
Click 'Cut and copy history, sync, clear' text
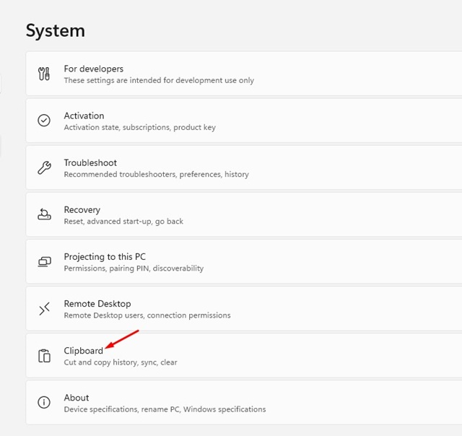point(120,362)
